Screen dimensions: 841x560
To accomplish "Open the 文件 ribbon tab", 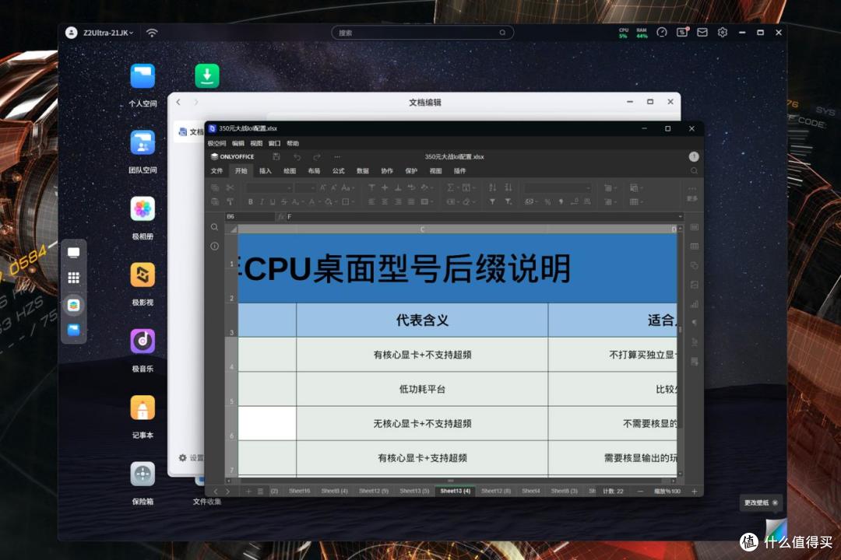I will 216,171.
